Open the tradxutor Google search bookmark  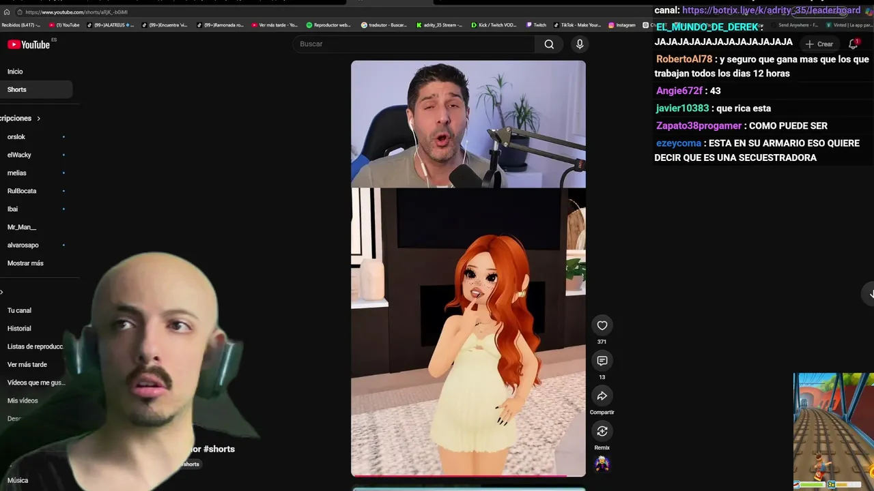point(384,25)
